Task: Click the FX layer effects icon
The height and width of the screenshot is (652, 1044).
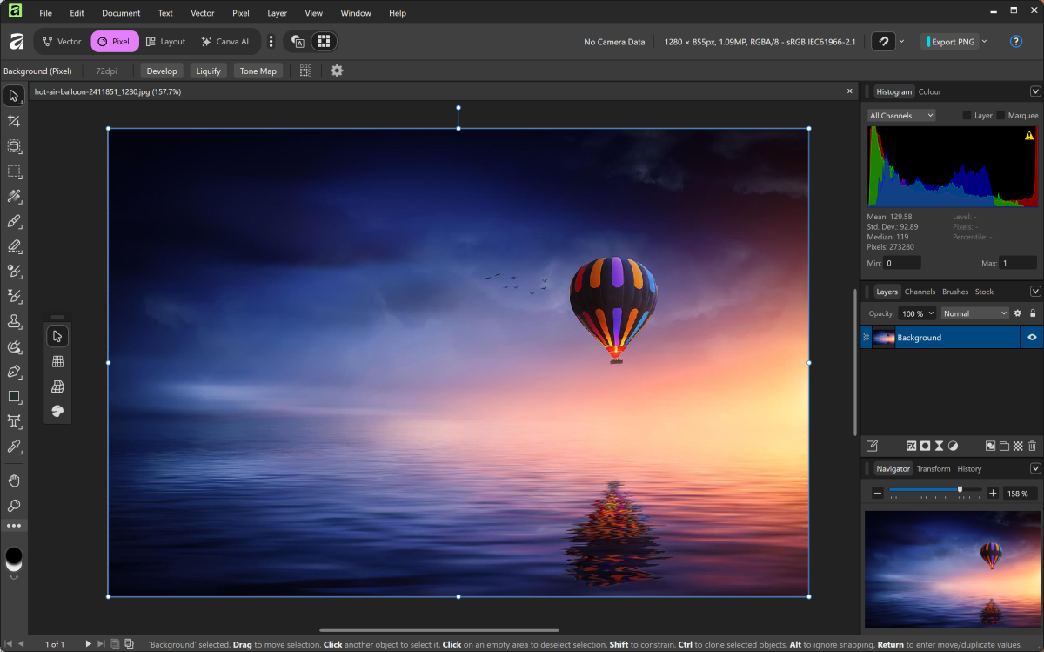Action: click(x=911, y=446)
